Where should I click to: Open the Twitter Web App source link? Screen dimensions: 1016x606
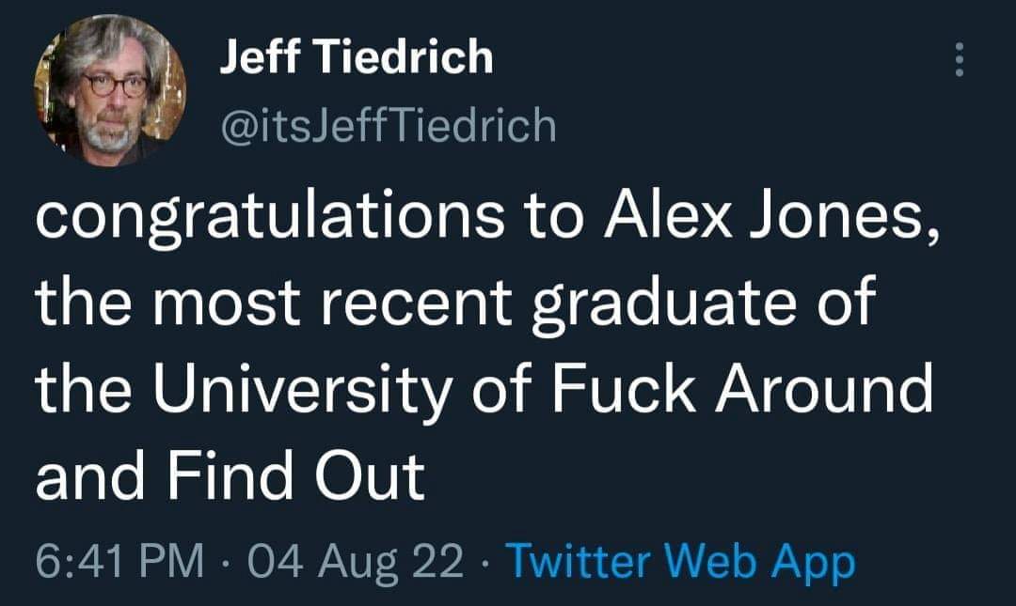click(680, 562)
